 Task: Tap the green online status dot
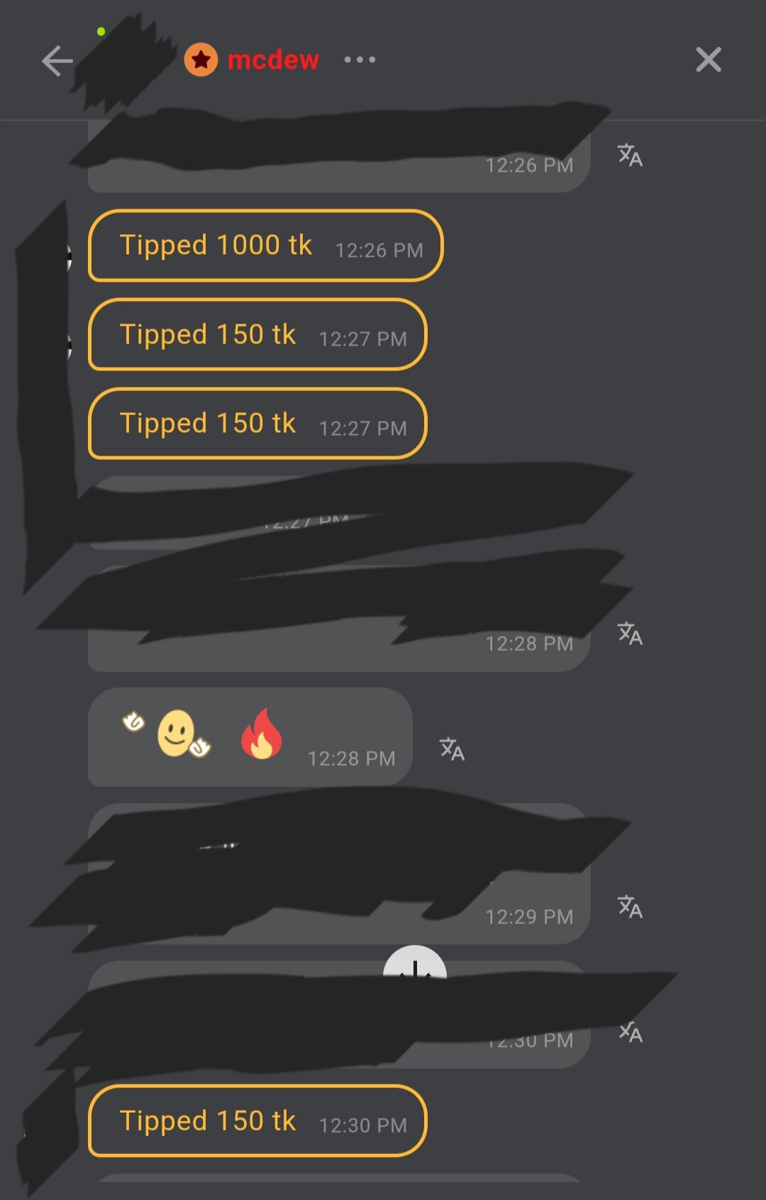point(101,32)
